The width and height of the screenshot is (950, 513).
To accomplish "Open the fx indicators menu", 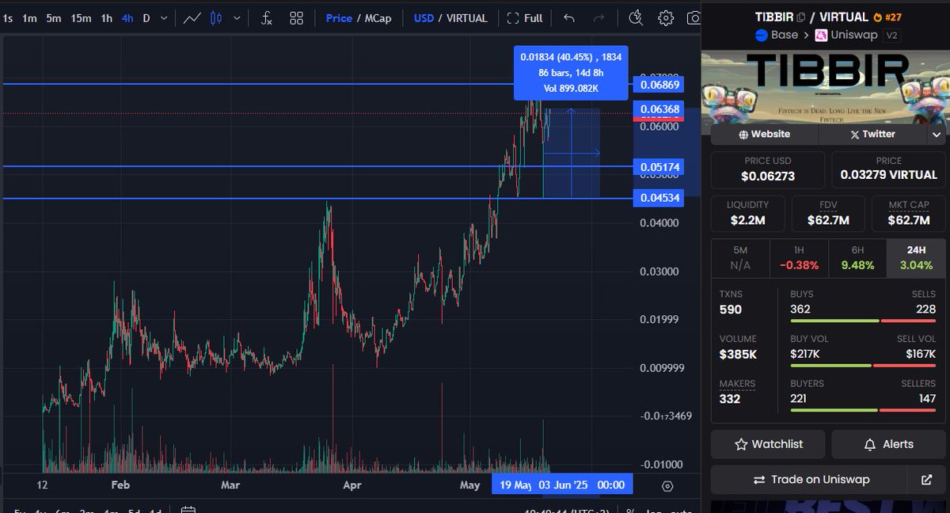I will 266,17.
